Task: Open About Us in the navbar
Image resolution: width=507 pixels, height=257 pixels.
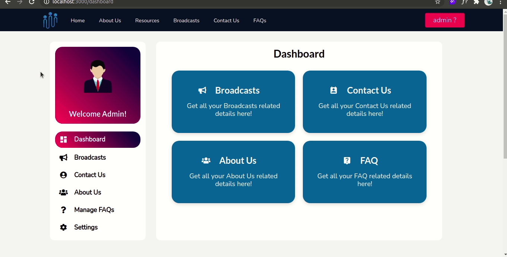Action: click(110, 20)
